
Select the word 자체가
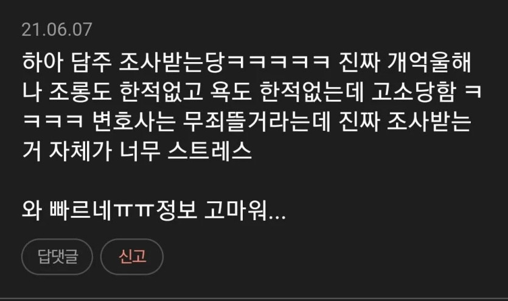(x=80, y=151)
